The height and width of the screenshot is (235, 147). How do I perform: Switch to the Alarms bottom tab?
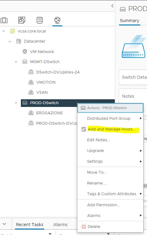(60, 225)
